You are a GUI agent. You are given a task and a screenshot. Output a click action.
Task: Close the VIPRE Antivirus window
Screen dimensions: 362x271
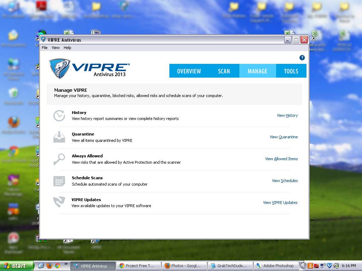(304, 40)
